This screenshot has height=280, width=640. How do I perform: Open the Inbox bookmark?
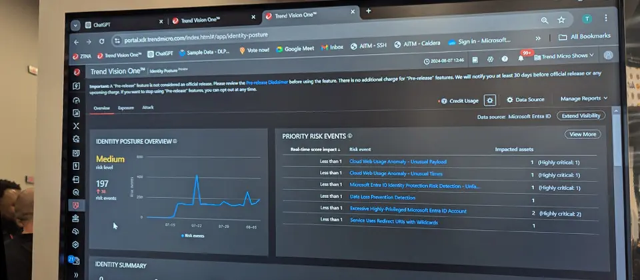(x=332, y=47)
